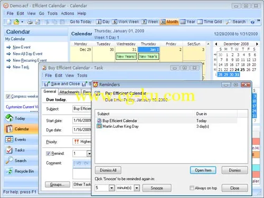Image resolution: width=264 pixels, height=198 pixels.
Task: Click Customize Current View link
Action: click(22, 107)
